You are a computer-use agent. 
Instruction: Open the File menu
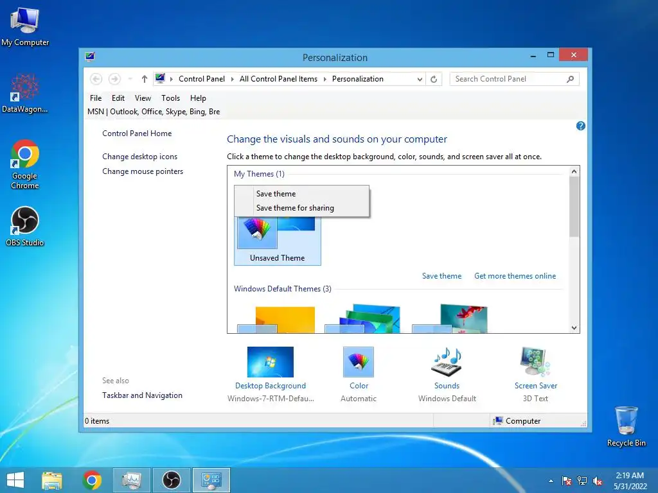(x=96, y=98)
